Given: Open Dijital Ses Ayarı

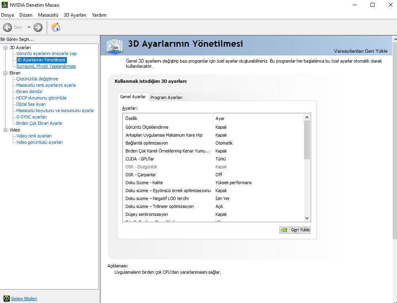Looking at the screenshot, I should coord(31,104).
